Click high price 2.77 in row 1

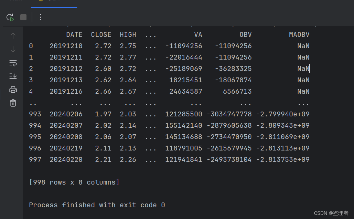pos(128,57)
